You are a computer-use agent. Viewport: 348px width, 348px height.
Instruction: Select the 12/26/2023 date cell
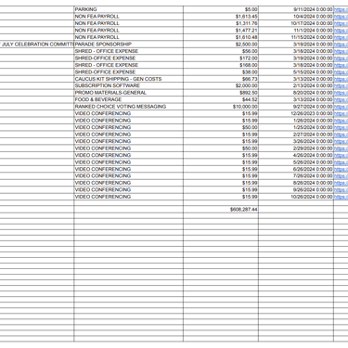(296, 113)
